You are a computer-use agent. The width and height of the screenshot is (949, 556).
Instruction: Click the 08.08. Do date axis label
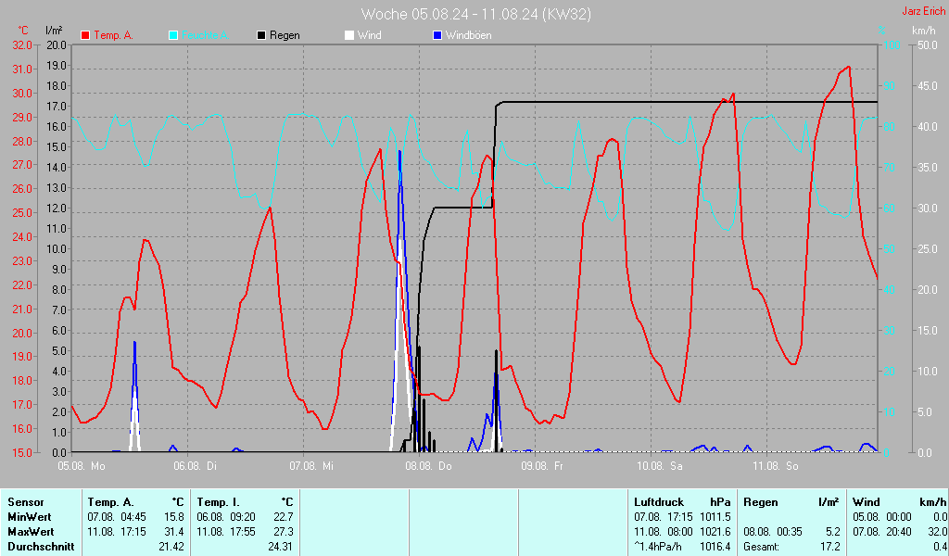(x=431, y=465)
